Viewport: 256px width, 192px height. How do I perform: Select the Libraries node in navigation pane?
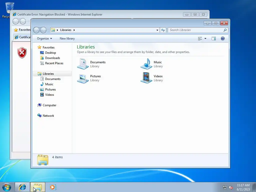pyautogui.click(x=48, y=74)
